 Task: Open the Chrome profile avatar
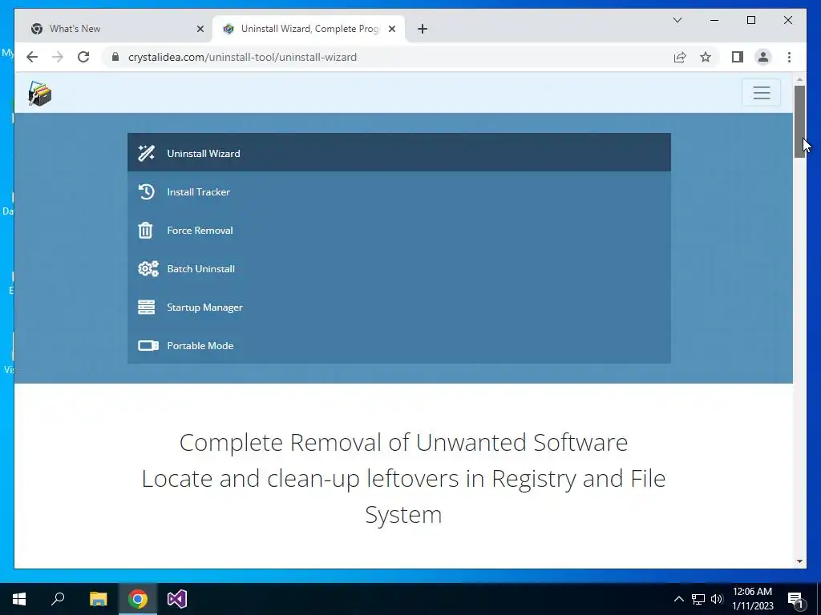[x=763, y=57]
